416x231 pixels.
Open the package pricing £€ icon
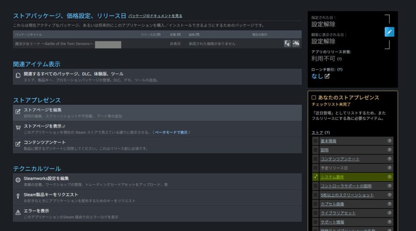[287, 44]
